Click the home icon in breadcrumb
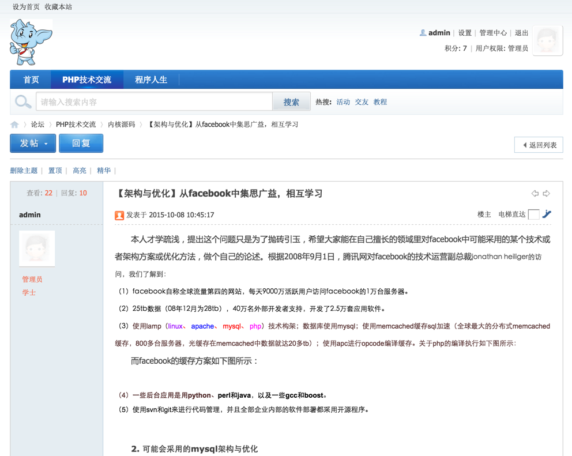The width and height of the screenshot is (572, 456). (x=14, y=125)
